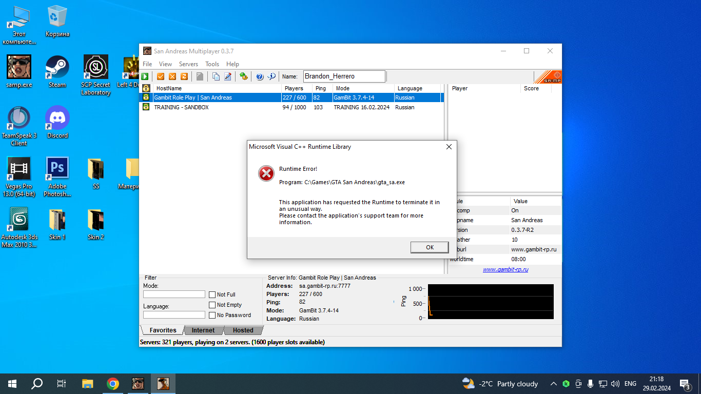The height and width of the screenshot is (394, 701).
Task: Expand the system tray hidden icons chevron
Action: pos(553,384)
